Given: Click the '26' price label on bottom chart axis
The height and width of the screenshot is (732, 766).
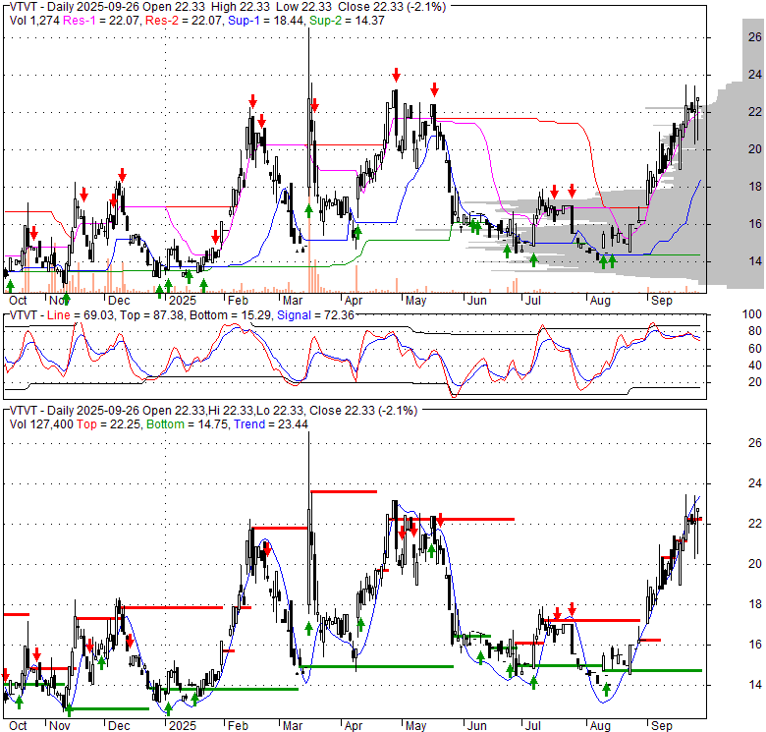Looking at the screenshot, I should 755,443.
